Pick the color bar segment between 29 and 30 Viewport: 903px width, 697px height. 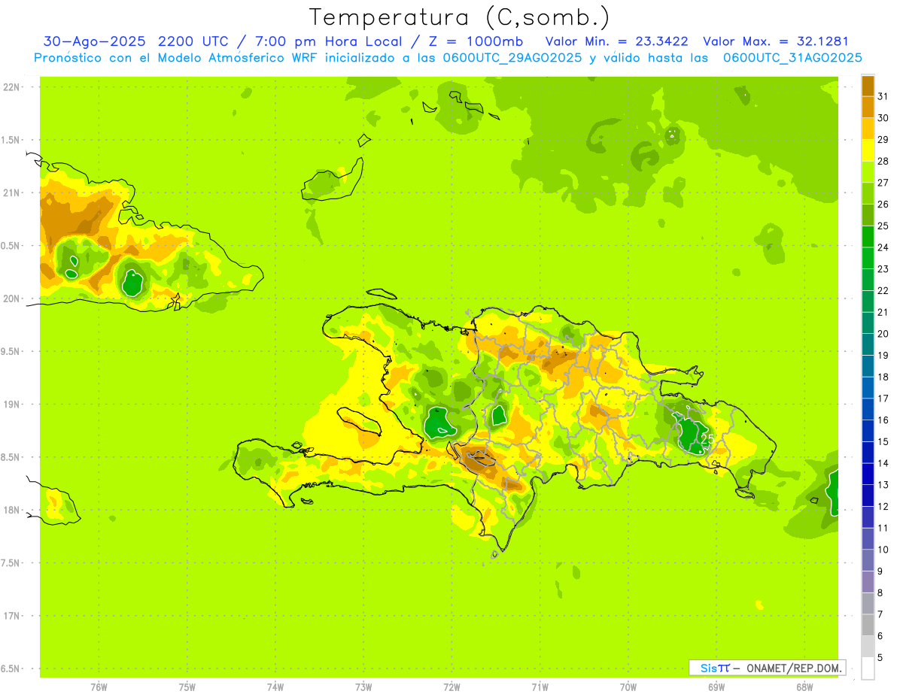pos(868,129)
